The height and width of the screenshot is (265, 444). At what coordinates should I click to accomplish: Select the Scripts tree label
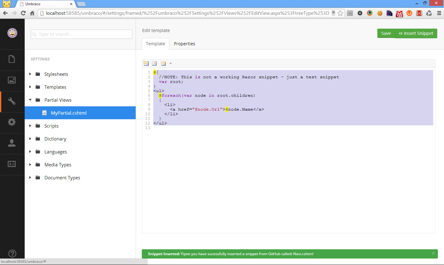tap(51, 126)
